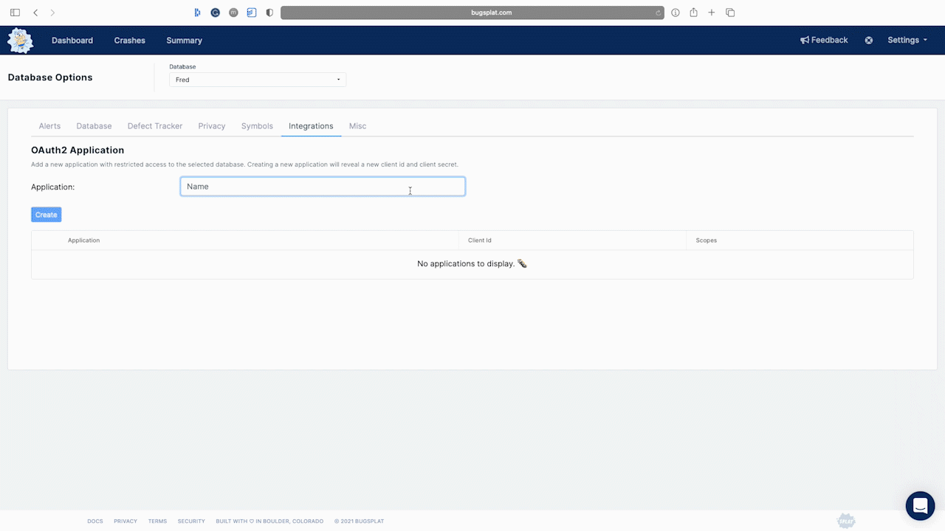Open the PRIVACY footer link
This screenshot has width=945, height=531.
tap(126, 521)
